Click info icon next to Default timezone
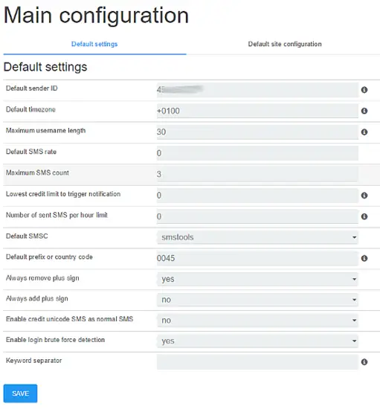 point(364,111)
